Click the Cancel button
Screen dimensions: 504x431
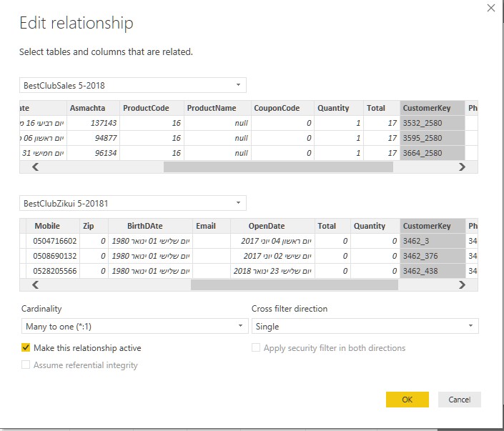pos(460,400)
